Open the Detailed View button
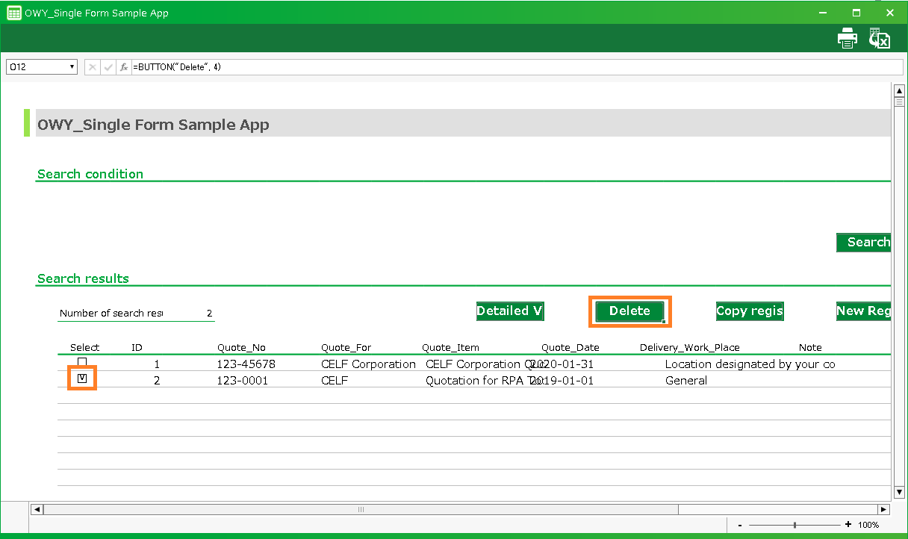 click(x=510, y=311)
